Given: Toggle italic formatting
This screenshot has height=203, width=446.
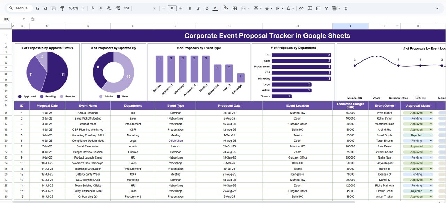Looking at the screenshot, I should click(x=198, y=8).
